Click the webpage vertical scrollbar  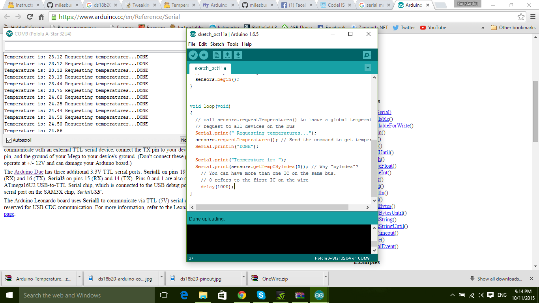pos(535,112)
